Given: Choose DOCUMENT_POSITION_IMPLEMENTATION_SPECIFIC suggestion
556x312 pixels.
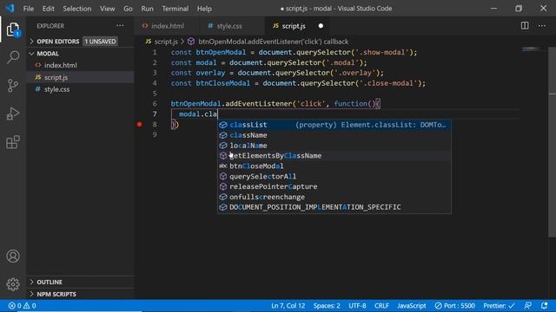Looking at the screenshot, I should click(x=334, y=207).
